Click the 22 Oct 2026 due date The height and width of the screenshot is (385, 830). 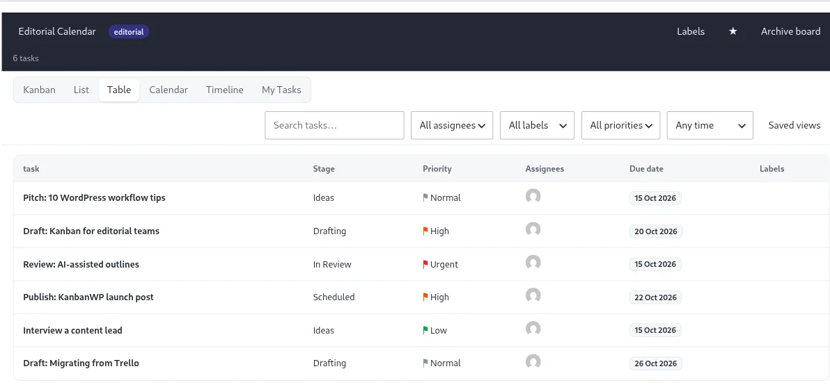655,297
